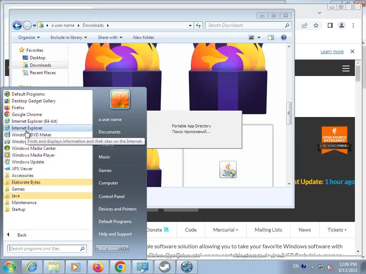Open Default Programs in the Start menu list
The image size is (366, 274).
[48, 94]
